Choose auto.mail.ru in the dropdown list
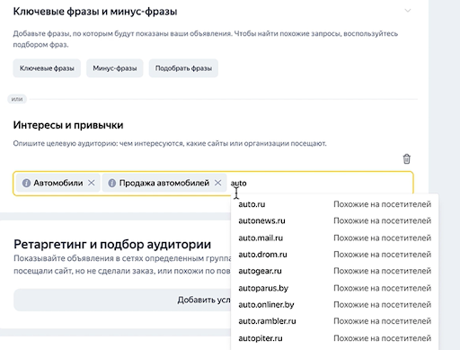The height and width of the screenshot is (350, 460). click(334, 238)
